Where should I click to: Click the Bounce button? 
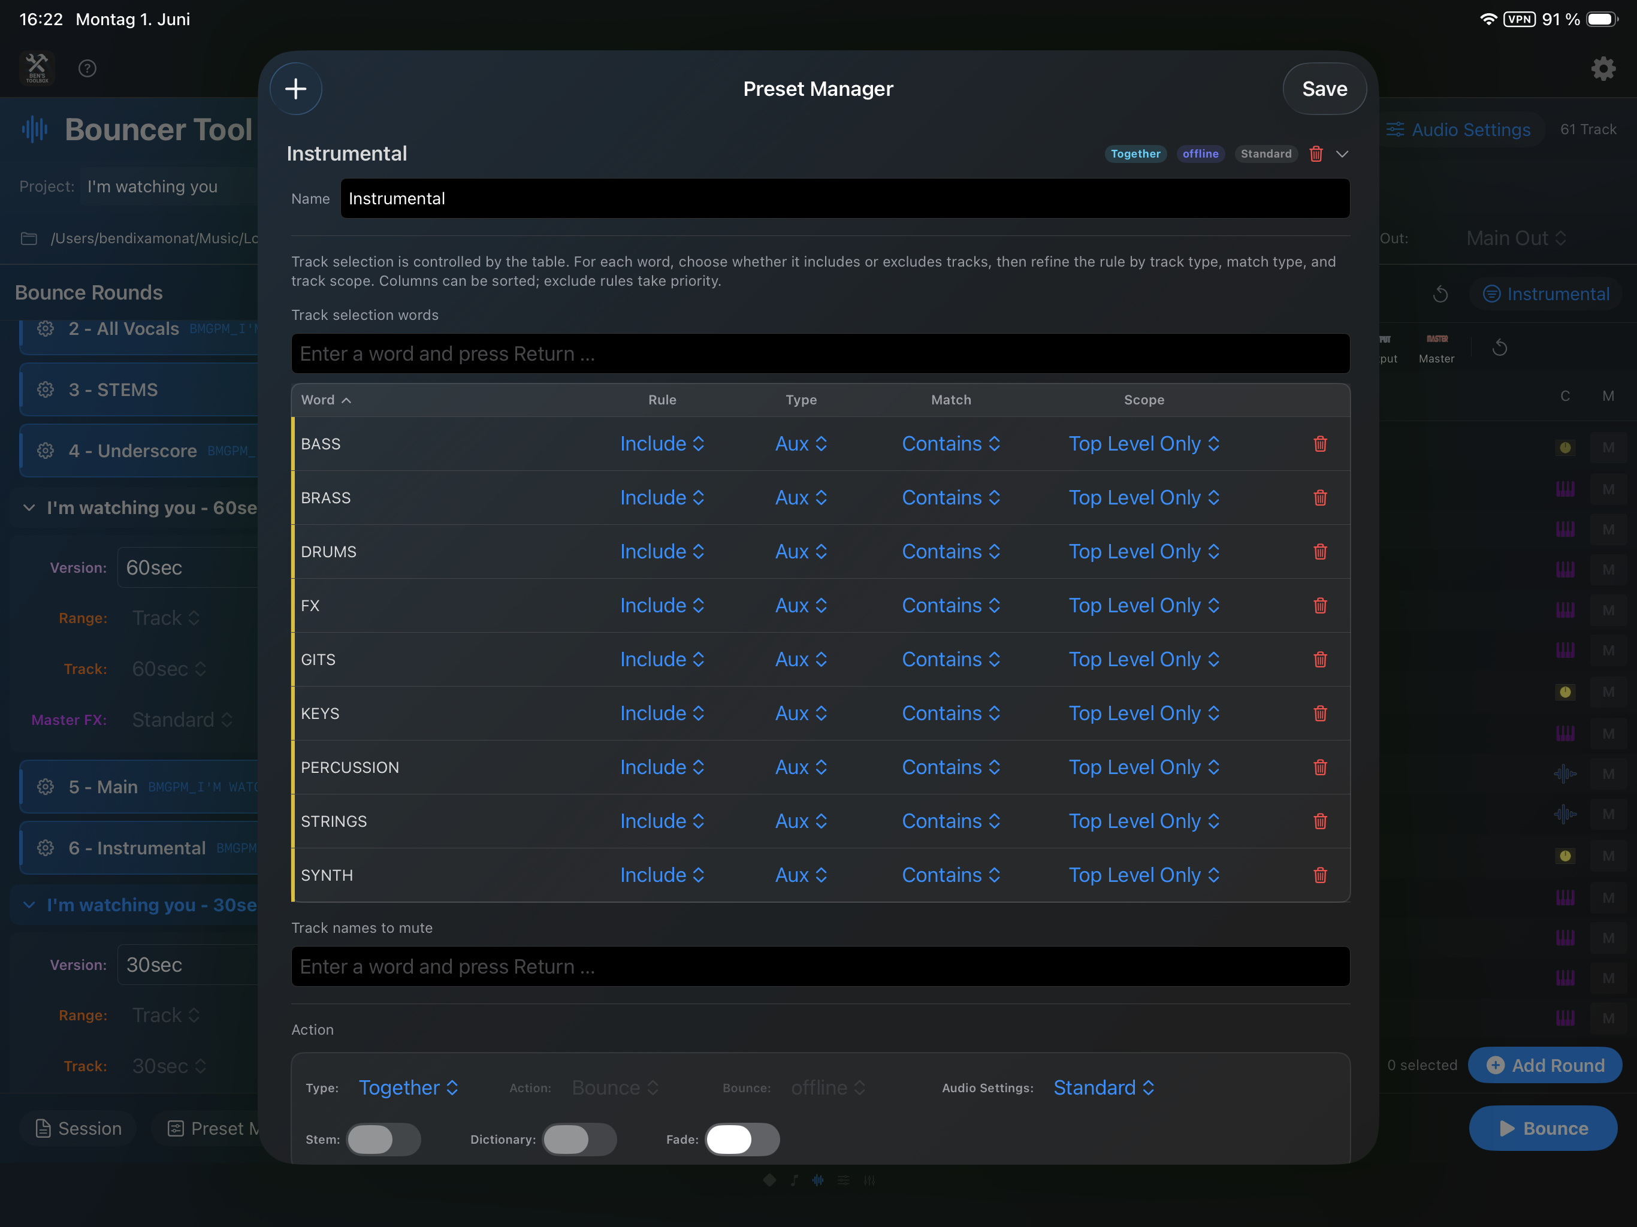tap(1543, 1129)
